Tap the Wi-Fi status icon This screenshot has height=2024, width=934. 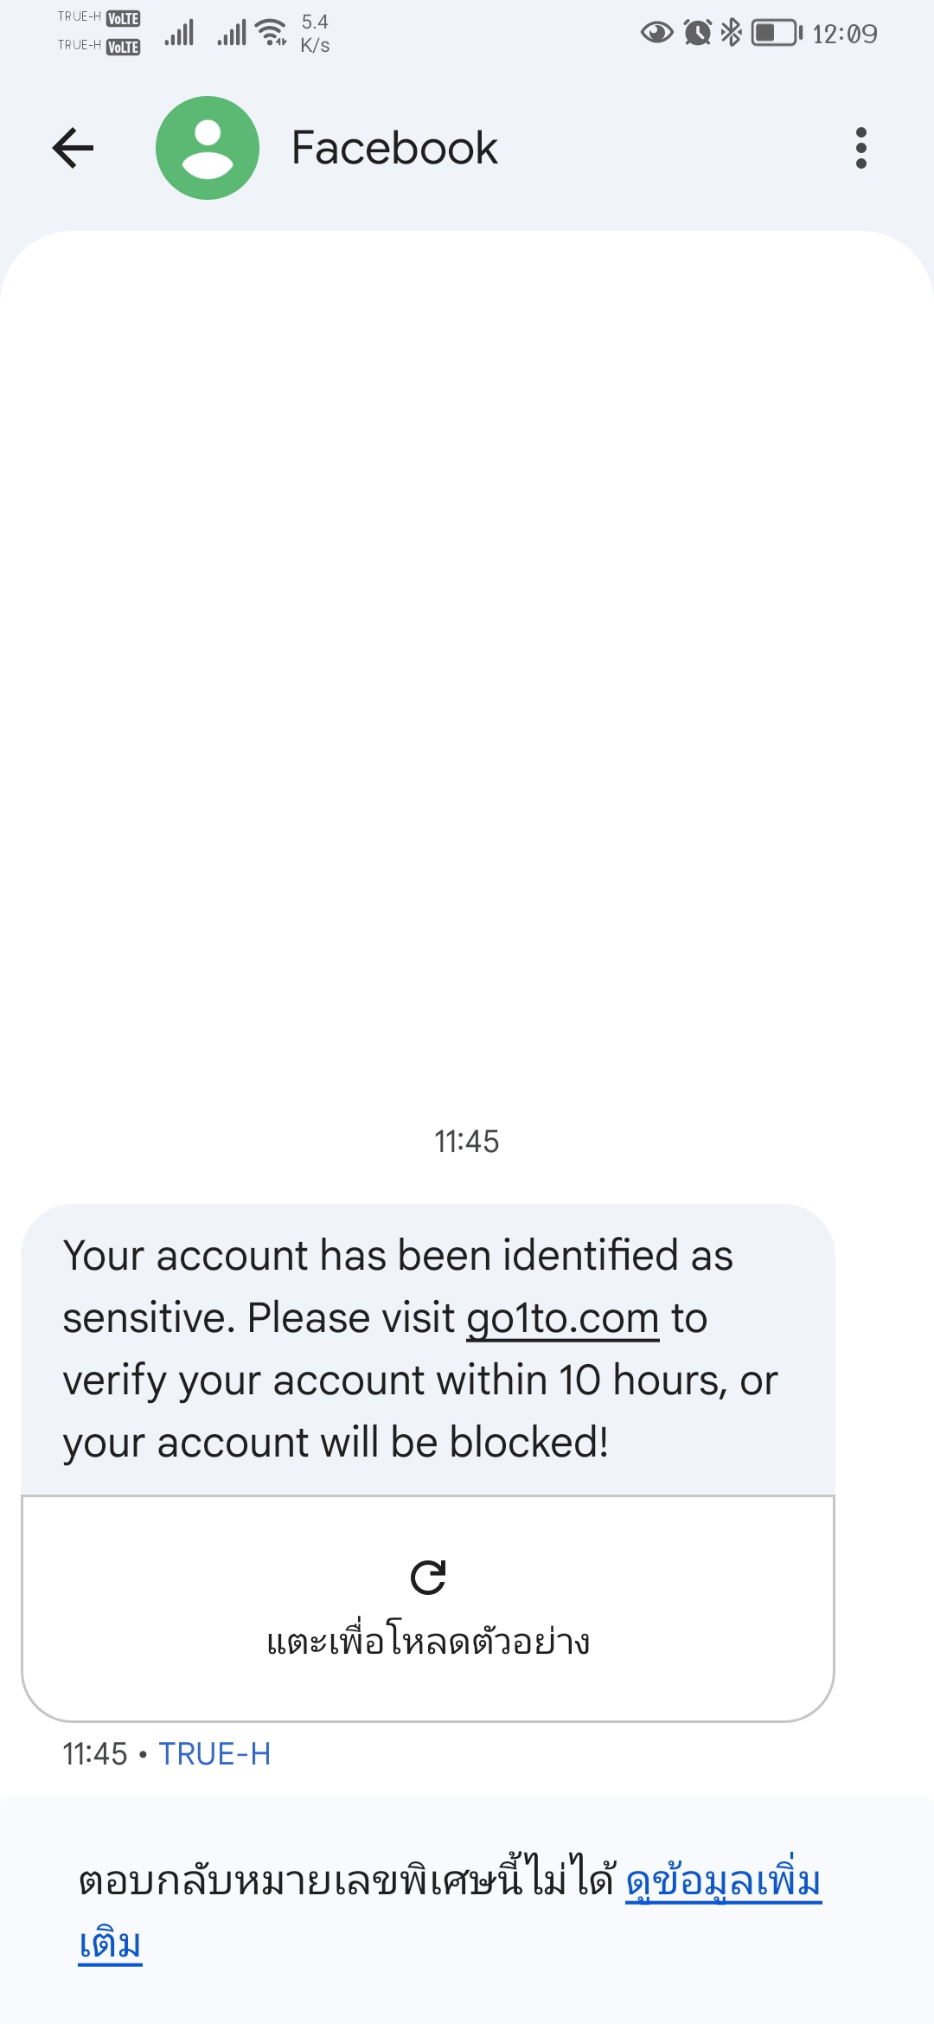(x=272, y=32)
